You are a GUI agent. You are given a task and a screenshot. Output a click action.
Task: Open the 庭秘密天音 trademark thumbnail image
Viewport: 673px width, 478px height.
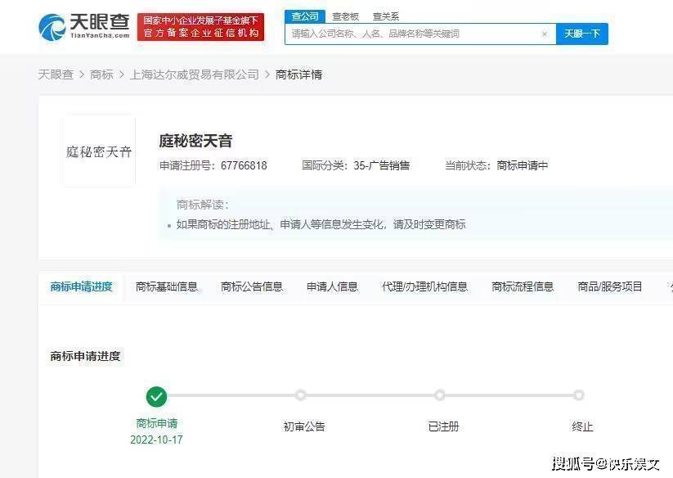pyautogui.click(x=99, y=151)
